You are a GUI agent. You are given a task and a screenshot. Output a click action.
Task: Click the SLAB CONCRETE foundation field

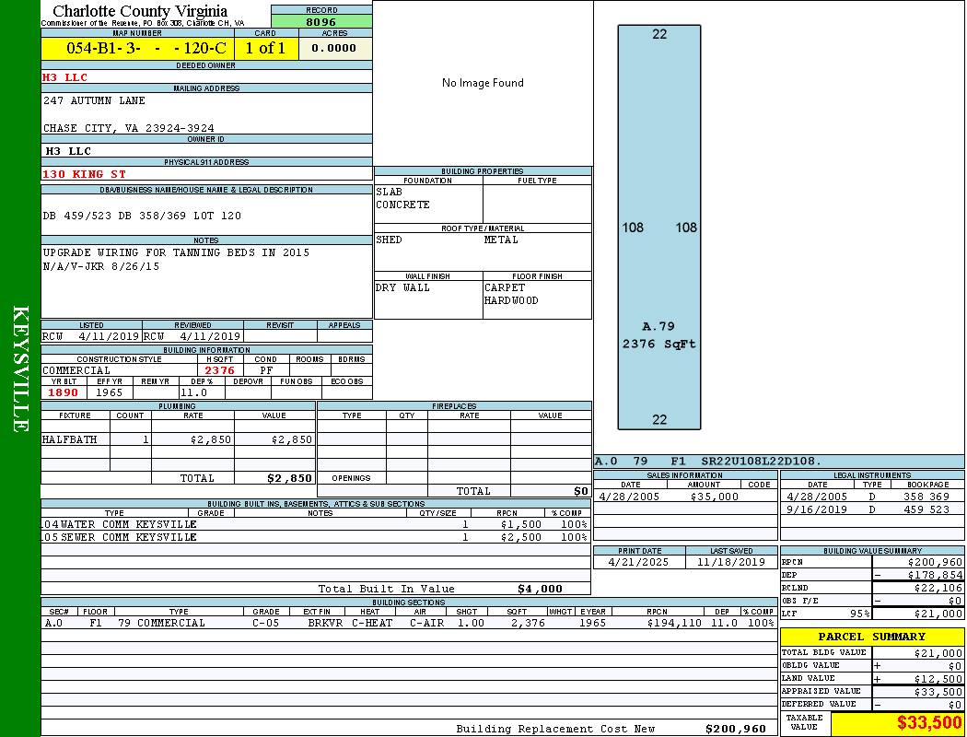[x=427, y=199]
